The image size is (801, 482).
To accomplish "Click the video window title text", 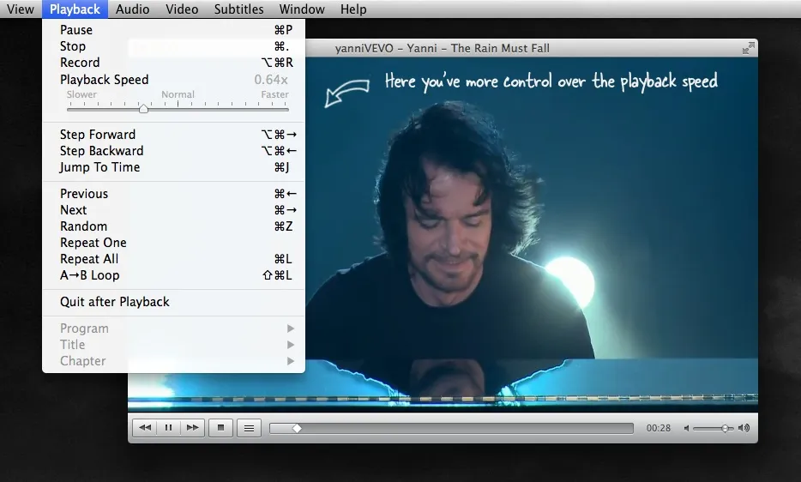I will pos(443,48).
